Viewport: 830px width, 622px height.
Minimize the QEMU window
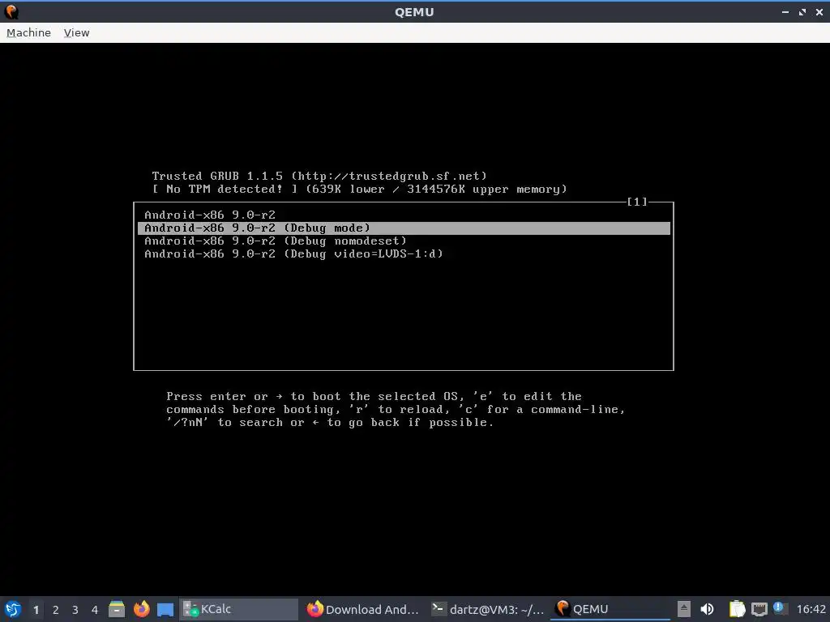point(785,11)
